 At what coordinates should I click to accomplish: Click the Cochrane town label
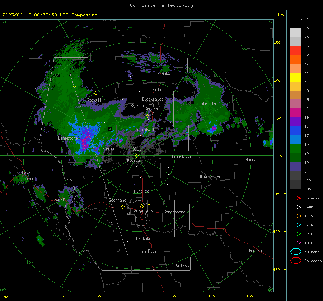(117, 200)
